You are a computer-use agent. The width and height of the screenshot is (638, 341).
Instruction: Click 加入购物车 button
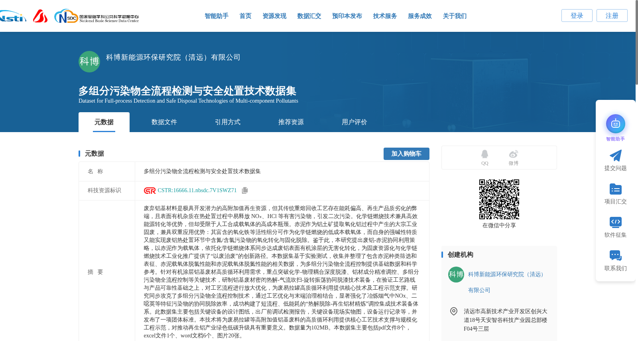[406, 154]
